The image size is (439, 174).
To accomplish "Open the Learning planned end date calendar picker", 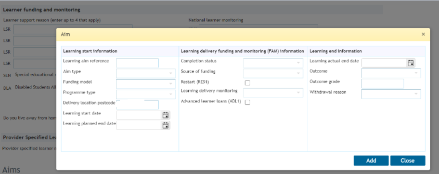I will coord(166,126).
